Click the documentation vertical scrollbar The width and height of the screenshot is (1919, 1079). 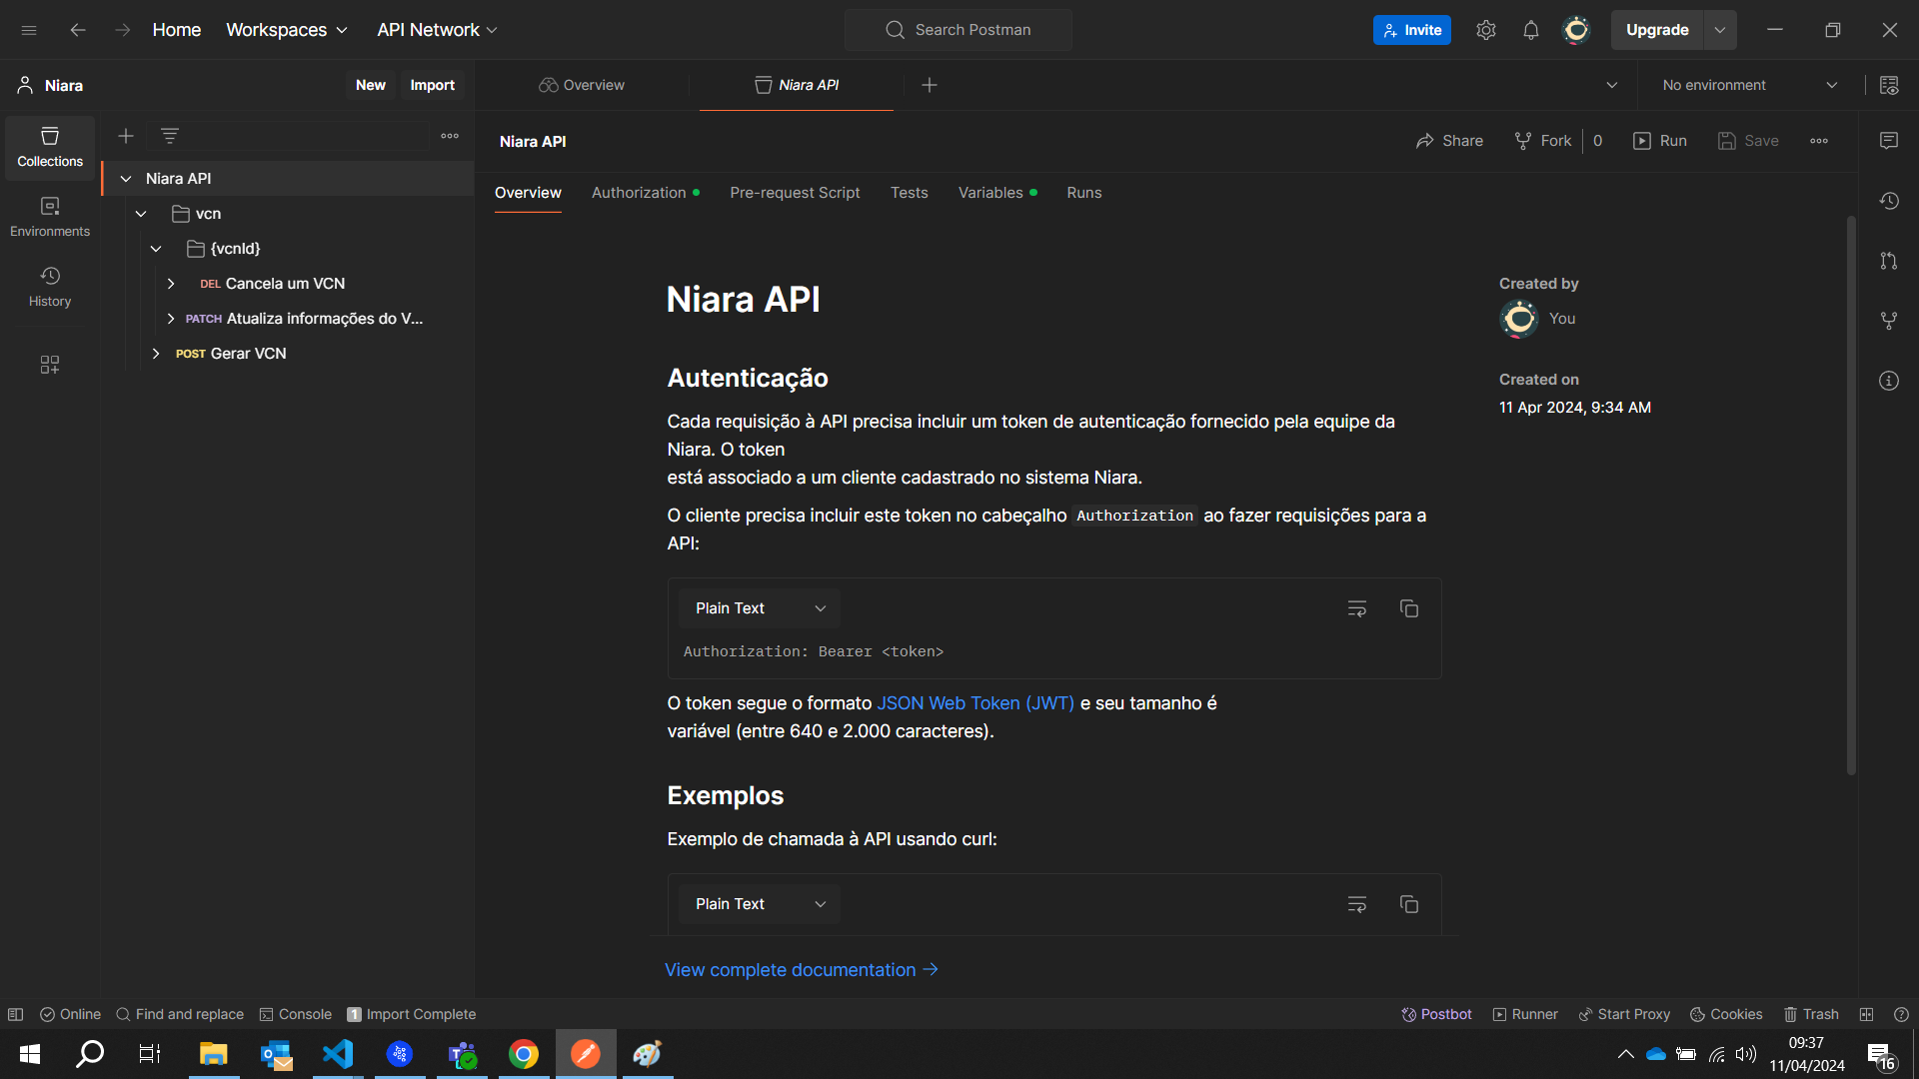tap(1851, 495)
